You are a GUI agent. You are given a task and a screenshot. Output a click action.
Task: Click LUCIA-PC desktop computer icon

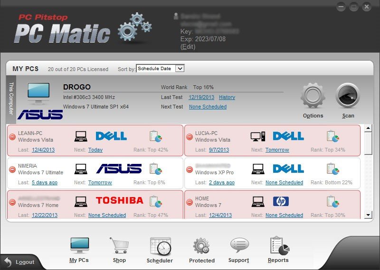258,136
